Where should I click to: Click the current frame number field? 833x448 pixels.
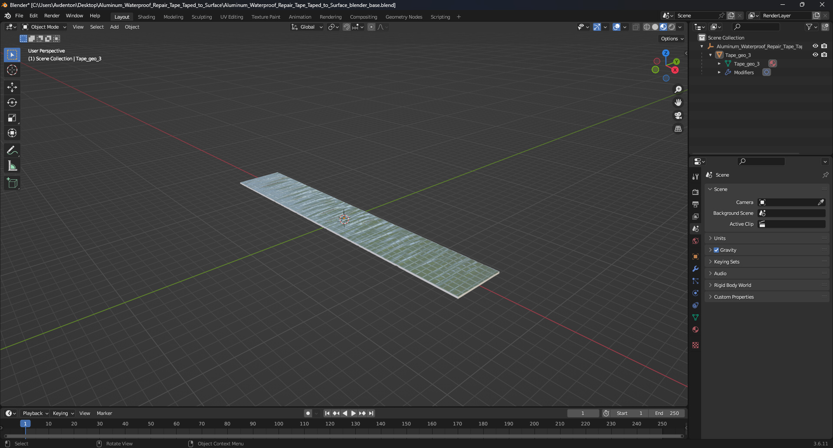point(583,413)
